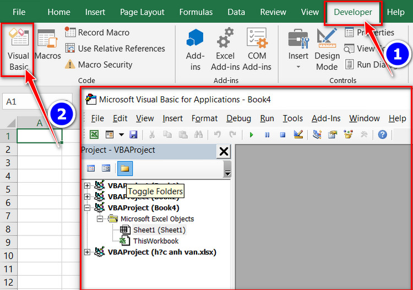Click the Break pause icon
The height and width of the screenshot is (290, 413).
(x=267, y=135)
